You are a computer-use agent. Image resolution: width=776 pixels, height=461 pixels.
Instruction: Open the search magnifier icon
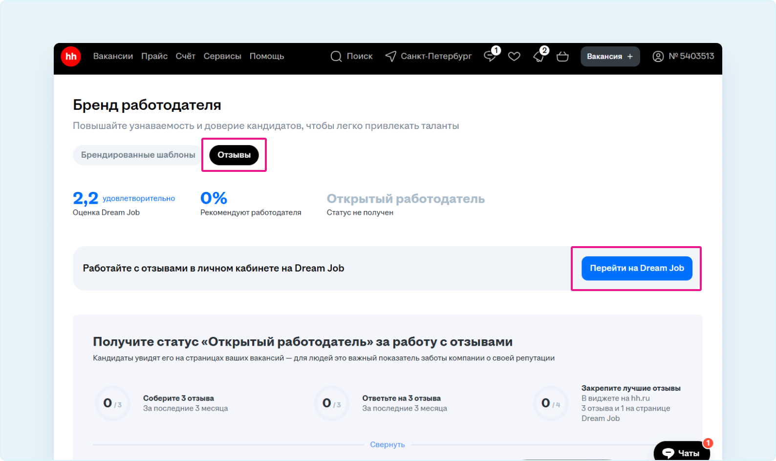(336, 57)
